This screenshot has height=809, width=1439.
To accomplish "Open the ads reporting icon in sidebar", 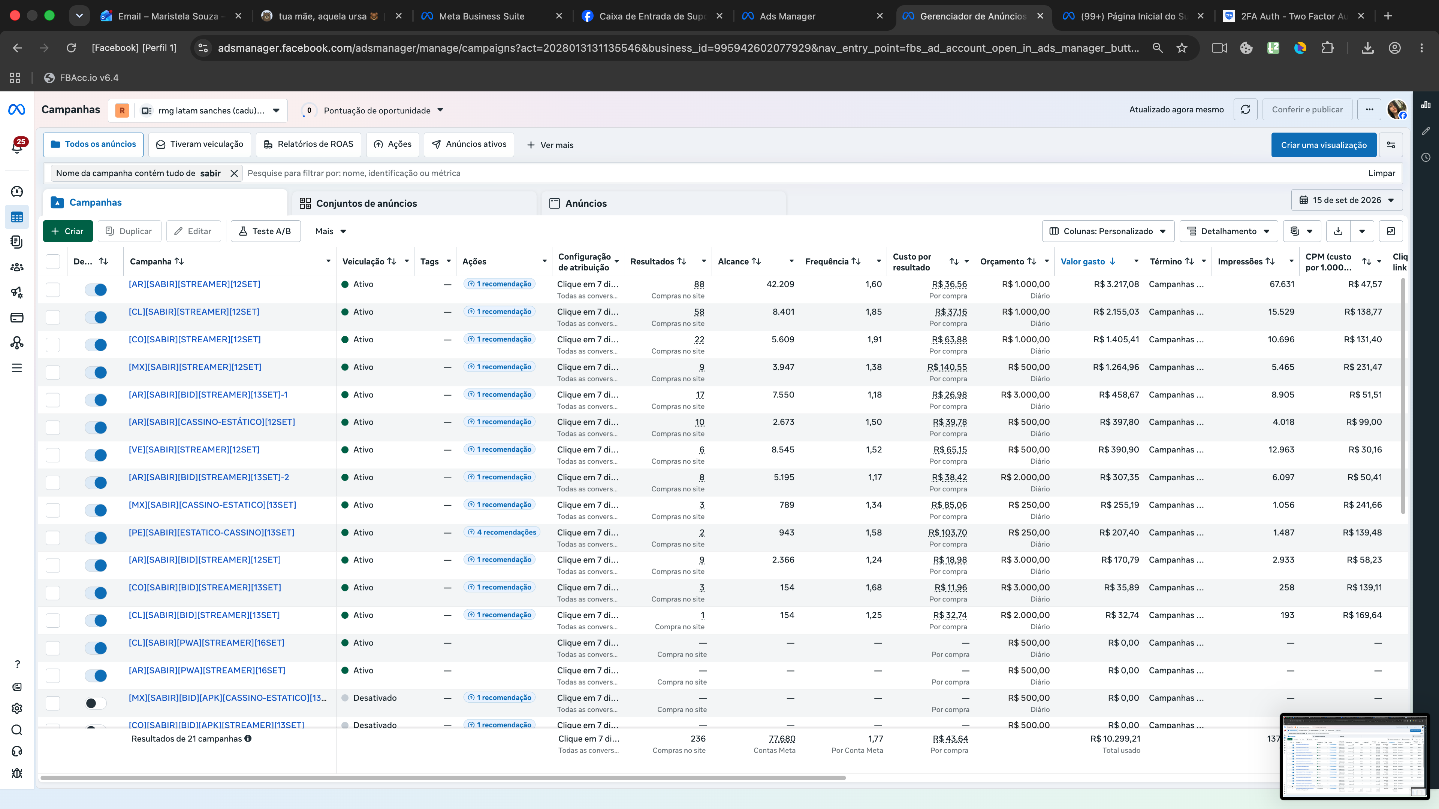I will point(17,242).
